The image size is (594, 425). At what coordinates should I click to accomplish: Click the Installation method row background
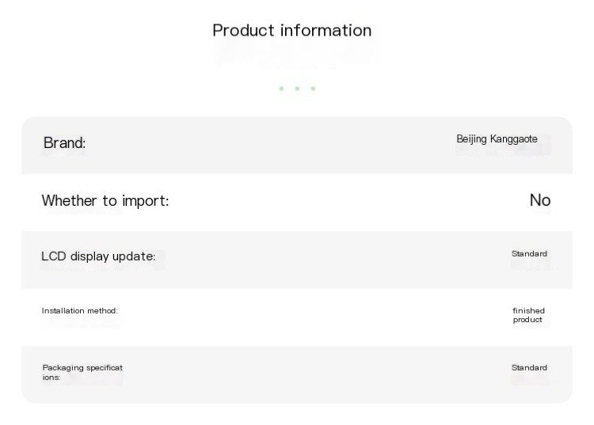click(x=297, y=317)
